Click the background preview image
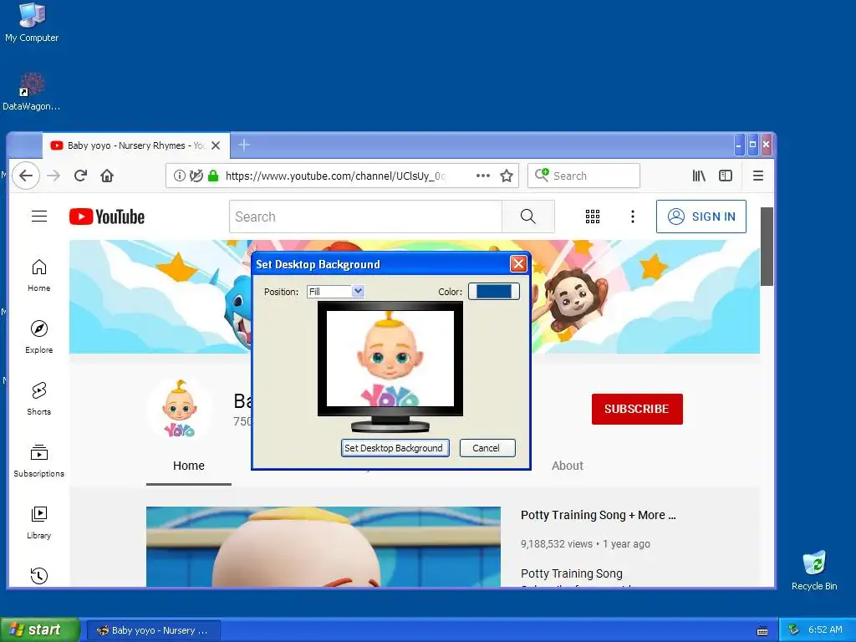The width and height of the screenshot is (856, 642). click(x=390, y=359)
